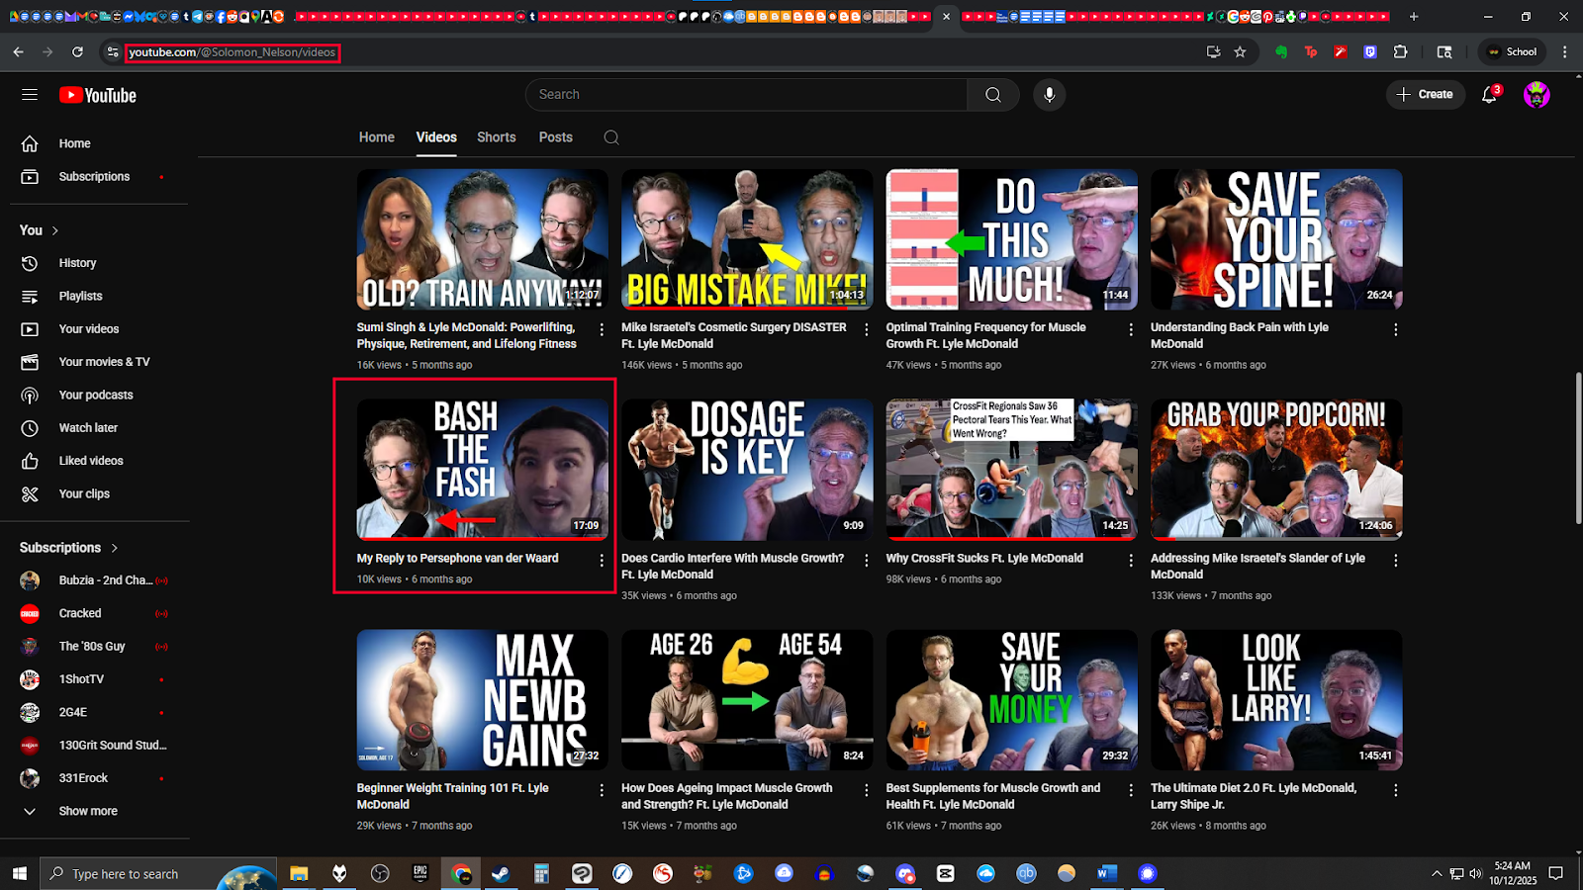The width and height of the screenshot is (1583, 890).
Task: Open options menu for Persephone reply video
Action: [x=602, y=561]
